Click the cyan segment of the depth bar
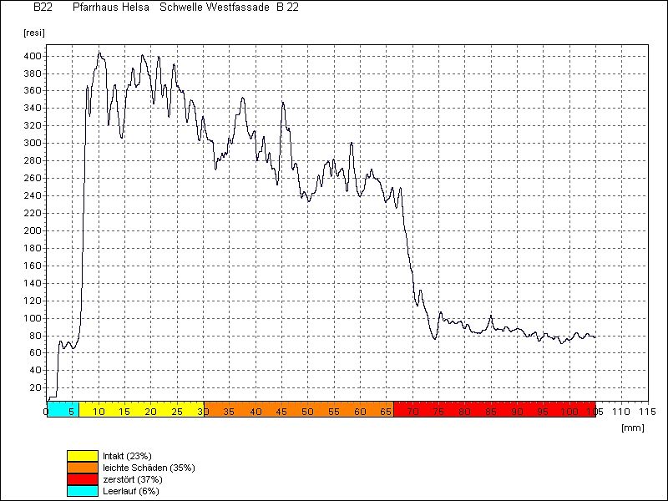 tap(63, 409)
